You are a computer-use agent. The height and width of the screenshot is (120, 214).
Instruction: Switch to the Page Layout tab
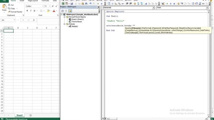click(33, 1)
